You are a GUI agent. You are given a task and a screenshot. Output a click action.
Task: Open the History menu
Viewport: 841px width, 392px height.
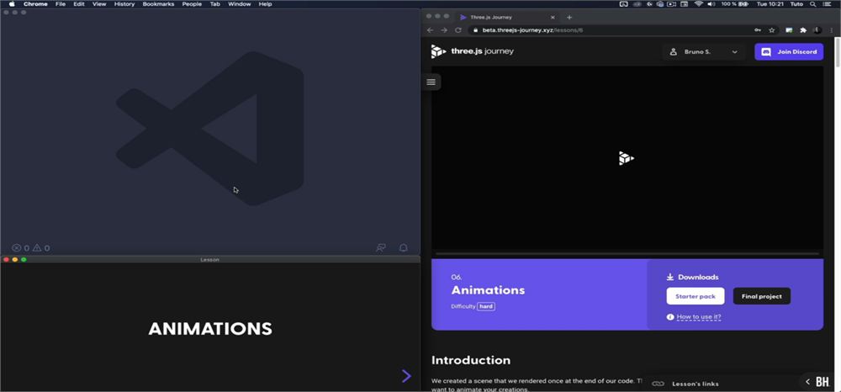(x=124, y=3)
